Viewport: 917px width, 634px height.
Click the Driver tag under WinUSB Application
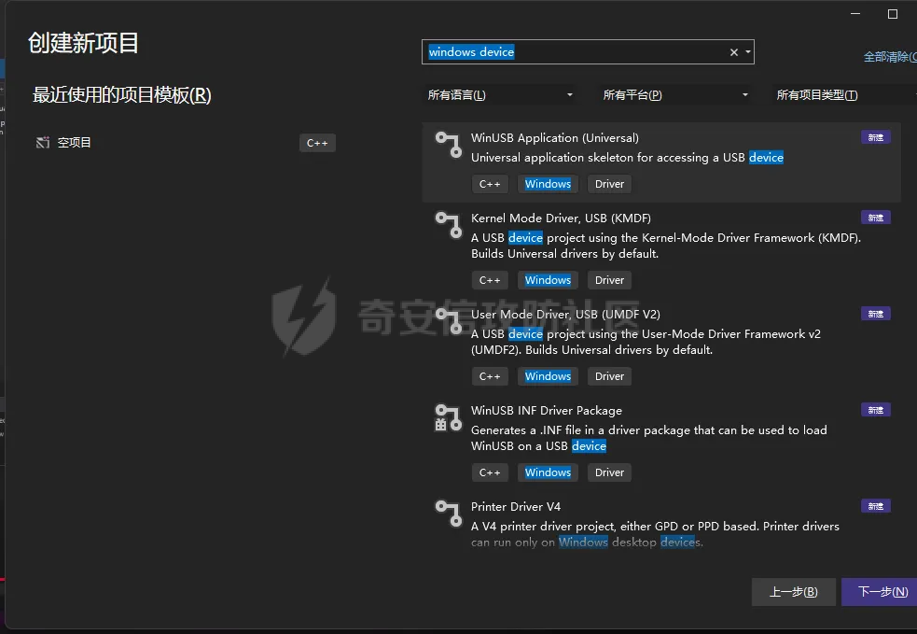click(609, 184)
